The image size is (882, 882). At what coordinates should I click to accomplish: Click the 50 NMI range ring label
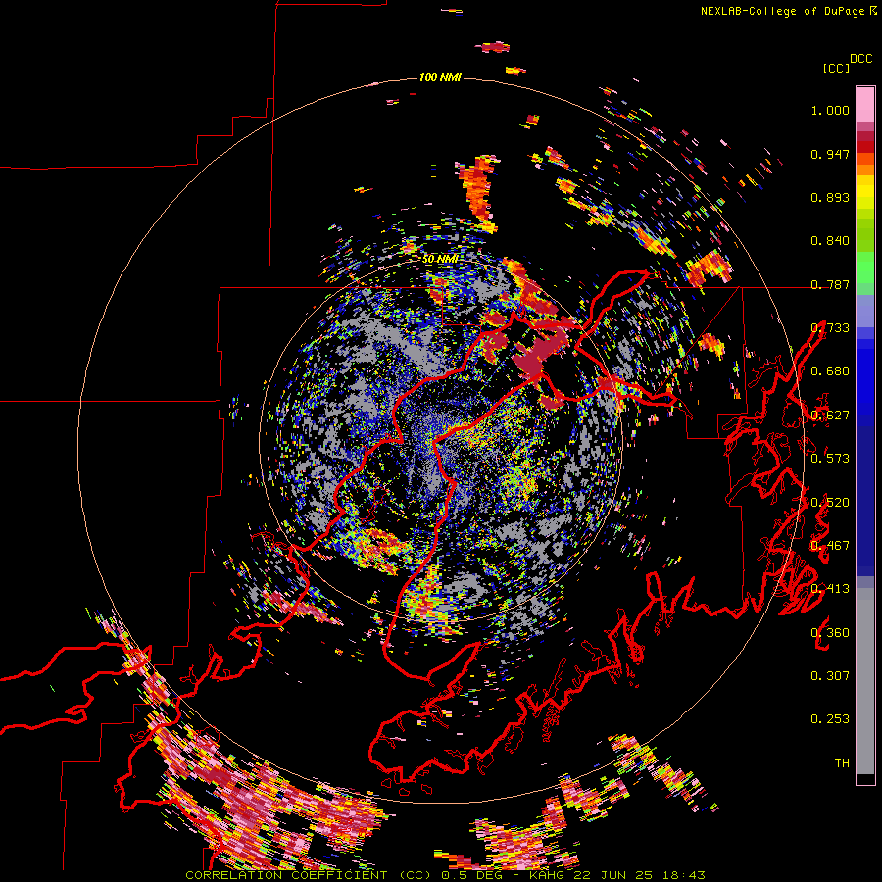coord(439,260)
